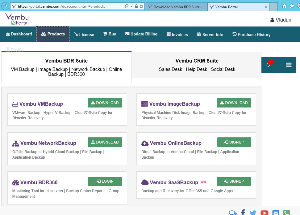Image resolution: width=300 pixels, height=215 pixels.
Task: Open the License menu item
Action: click(84, 34)
